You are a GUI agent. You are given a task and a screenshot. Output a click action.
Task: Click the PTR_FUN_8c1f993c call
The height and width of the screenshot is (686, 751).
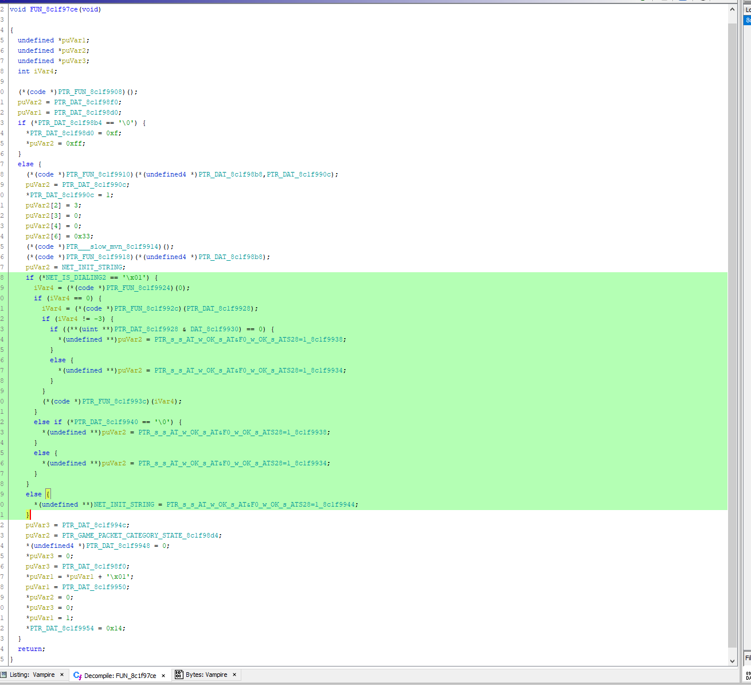[114, 401]
